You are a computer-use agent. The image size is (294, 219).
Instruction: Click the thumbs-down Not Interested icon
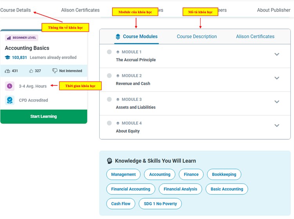click(x=55, y=71)
